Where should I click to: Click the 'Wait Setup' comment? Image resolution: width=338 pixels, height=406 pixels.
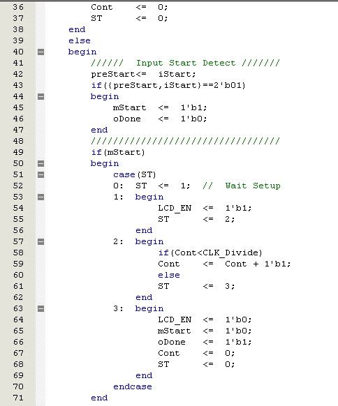(x=242, y=186)
